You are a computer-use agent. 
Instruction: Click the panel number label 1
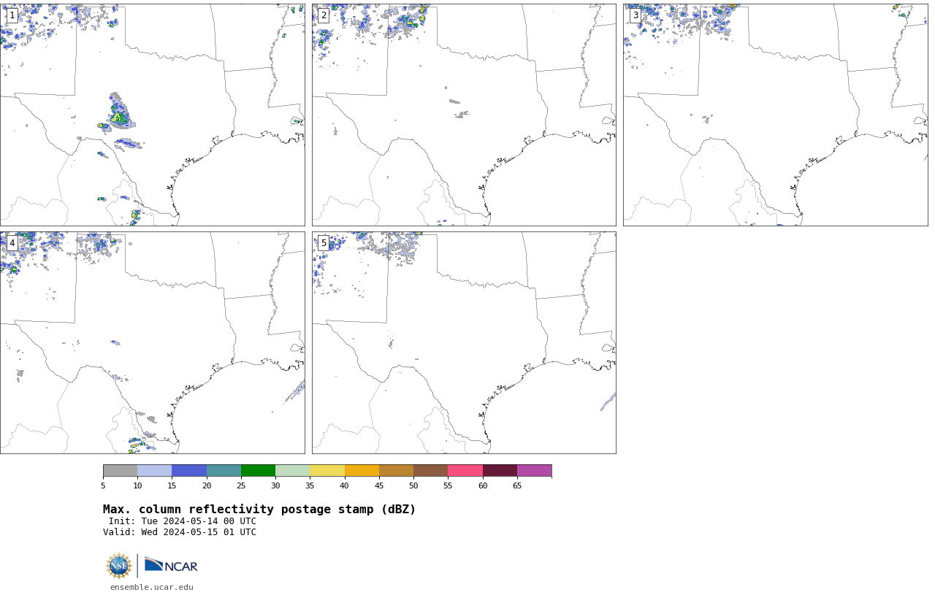(12, 15)
